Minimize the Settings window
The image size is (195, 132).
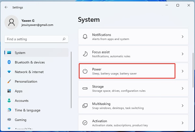click(x=167, y=5)
